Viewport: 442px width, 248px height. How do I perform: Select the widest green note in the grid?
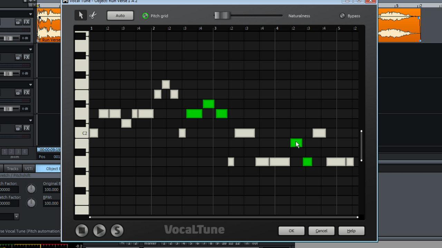click(x=194, y=114)
